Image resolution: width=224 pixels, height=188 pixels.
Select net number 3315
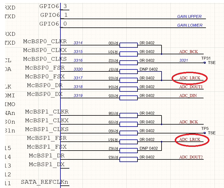coord(78,52)
